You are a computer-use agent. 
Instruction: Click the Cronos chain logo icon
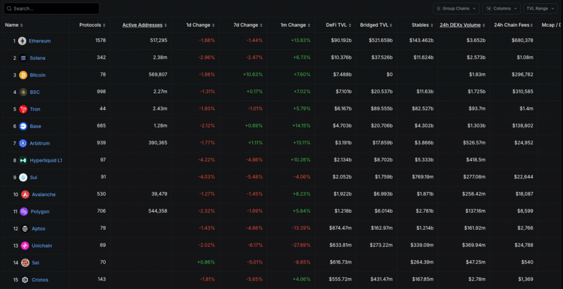[25, 280]
